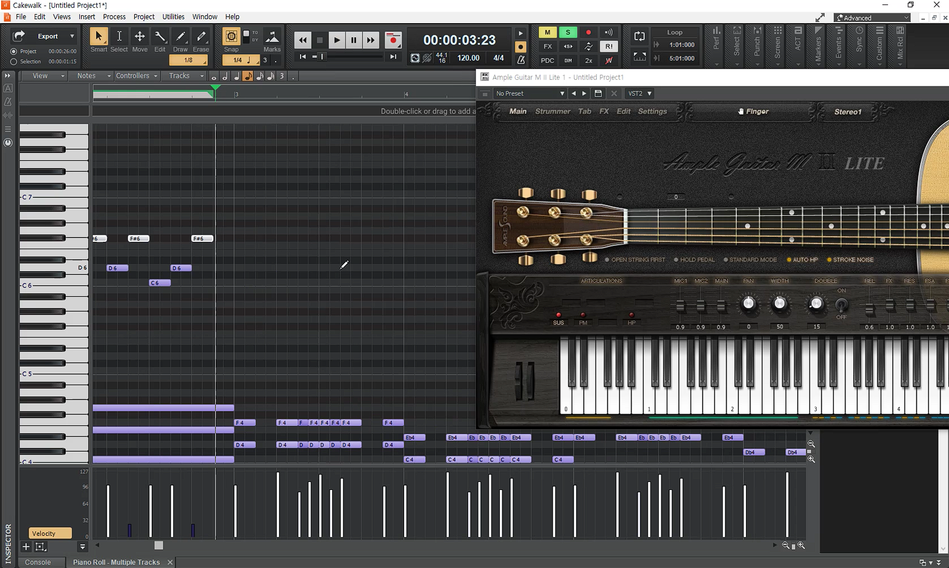Viewport: 949px width, 568px height.
Task: Activate the Move tool
Action: 140,37
